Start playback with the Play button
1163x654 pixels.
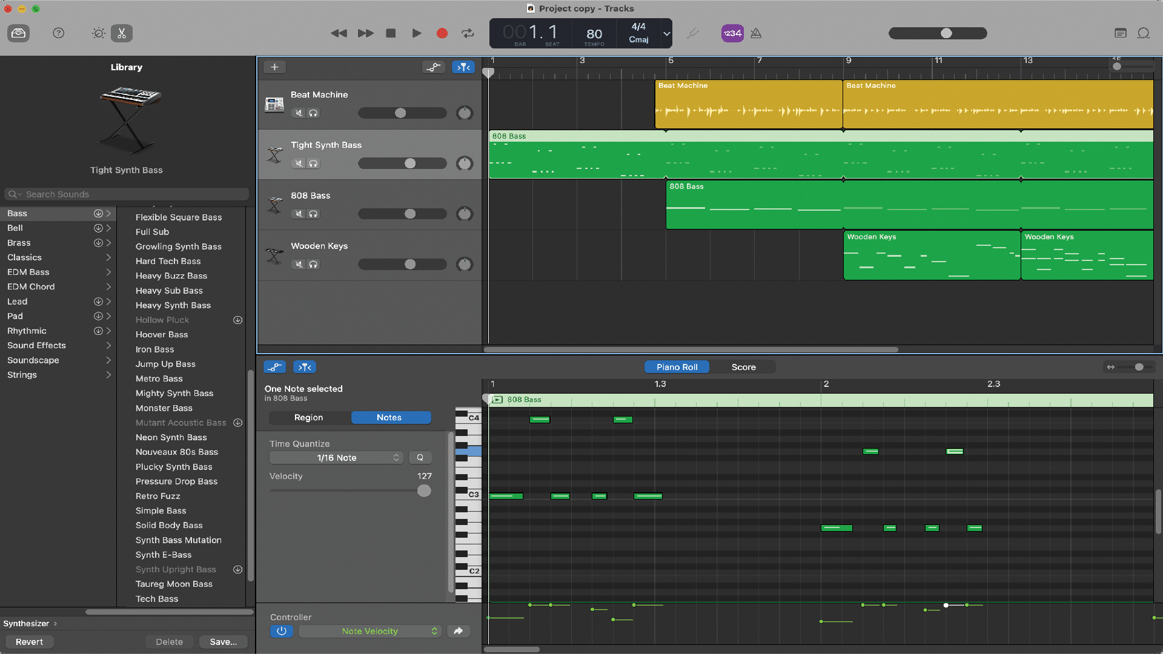tap(417, 33)
